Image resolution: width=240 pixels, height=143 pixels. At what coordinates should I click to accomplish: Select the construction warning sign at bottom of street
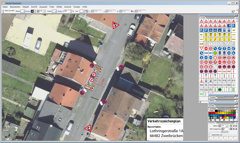pyautogui.click(x=88, y=128)
